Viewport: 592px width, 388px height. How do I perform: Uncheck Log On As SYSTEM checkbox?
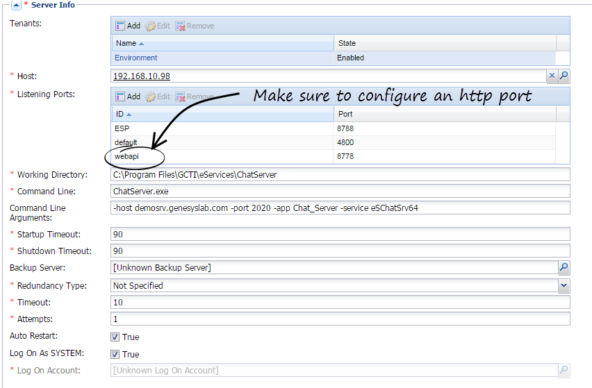coord(115,355)
